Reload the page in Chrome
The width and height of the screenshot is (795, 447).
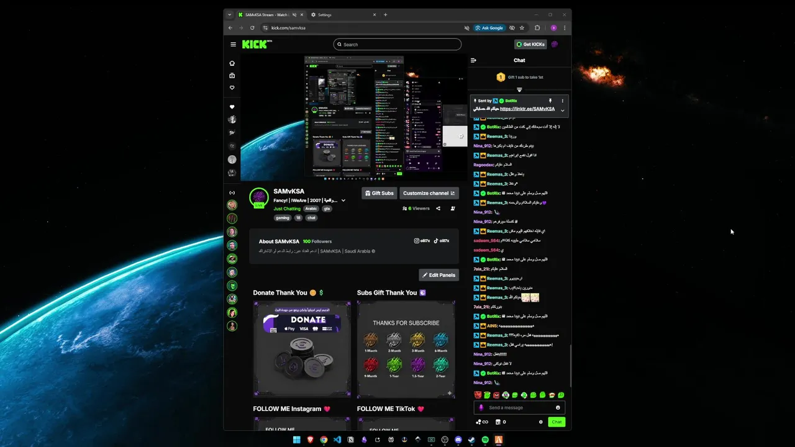point(252,28)
